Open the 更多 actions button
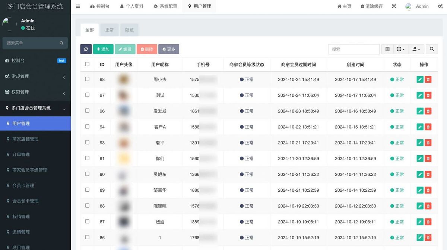This screenshot has height=250, width=447. coord(169,49)
